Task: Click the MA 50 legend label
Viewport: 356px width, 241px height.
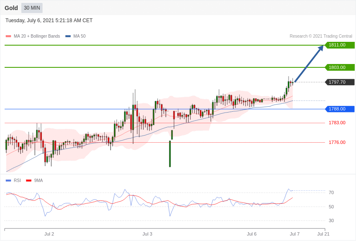Action: [x=79, y=36]
